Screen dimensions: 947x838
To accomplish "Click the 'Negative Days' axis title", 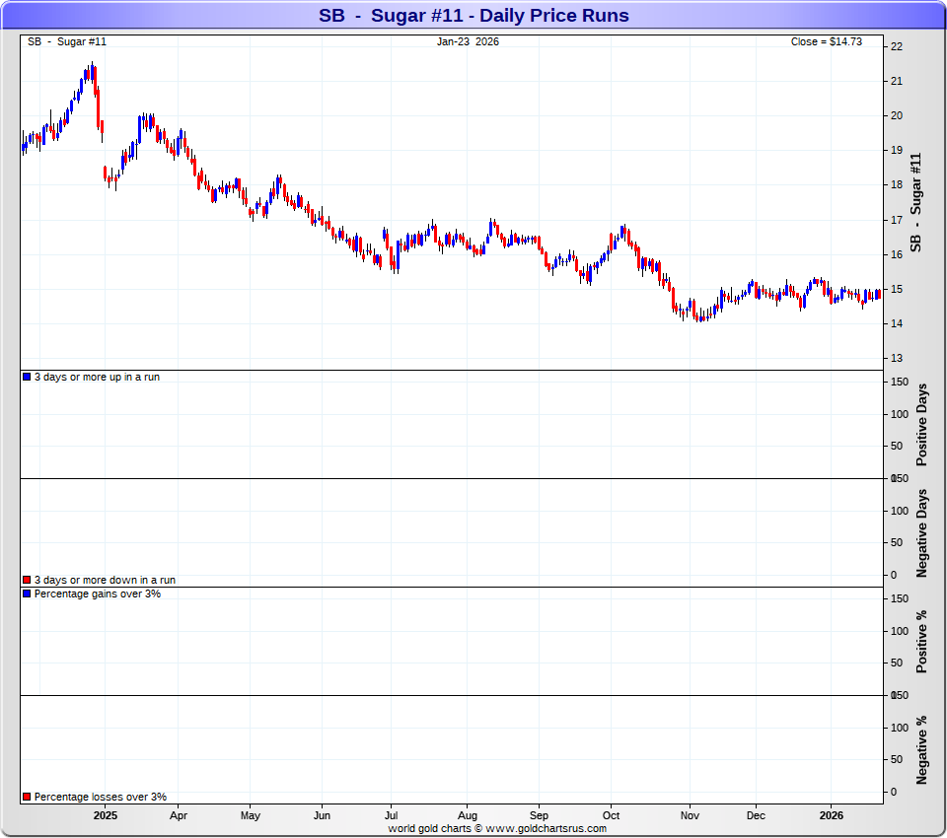I will 922,533.
